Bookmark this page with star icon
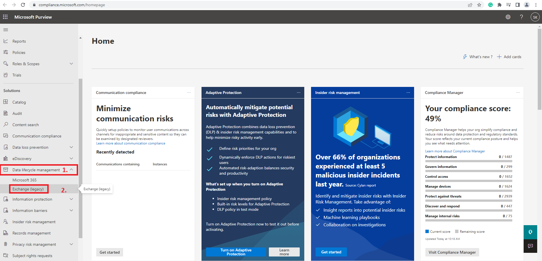542x261 pixels. point(479,5)
